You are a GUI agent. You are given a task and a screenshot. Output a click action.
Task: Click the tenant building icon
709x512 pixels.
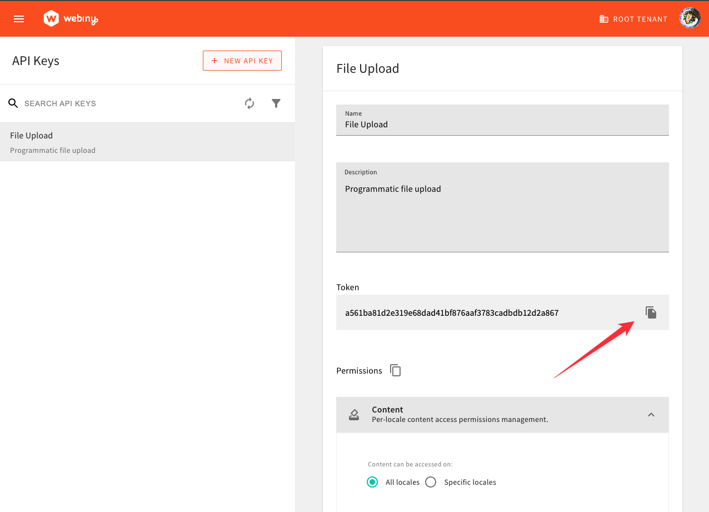[603, 18]
